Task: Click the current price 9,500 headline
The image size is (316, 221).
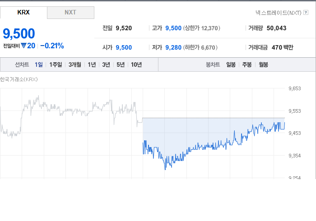Action: pos(19,33)
